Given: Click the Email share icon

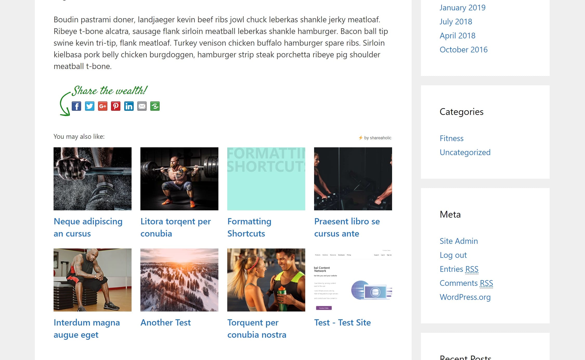Looking at the screenshot, I should coord(142,106).
